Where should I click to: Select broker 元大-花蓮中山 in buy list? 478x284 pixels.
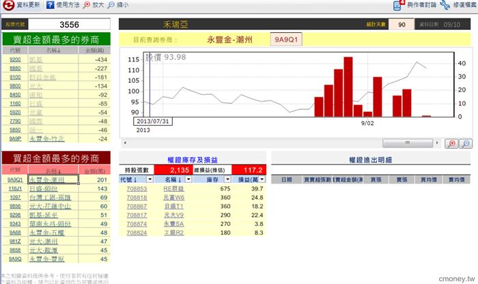[x=50, y=206]
